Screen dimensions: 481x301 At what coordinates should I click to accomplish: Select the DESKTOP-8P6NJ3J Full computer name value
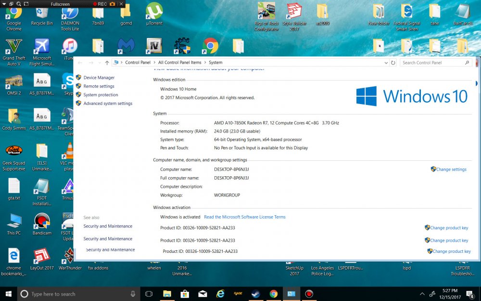(231, 178)
